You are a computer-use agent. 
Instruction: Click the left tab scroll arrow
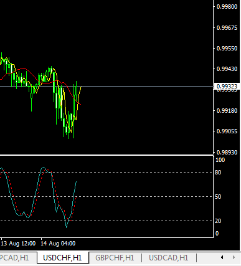tap(222, 257)
